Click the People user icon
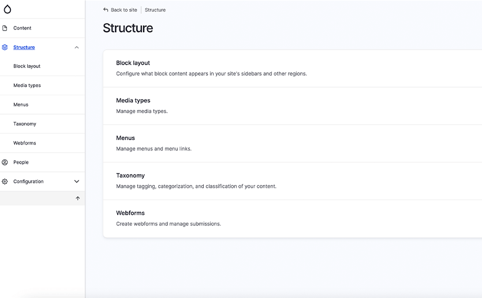 click(x=5, y=162)
